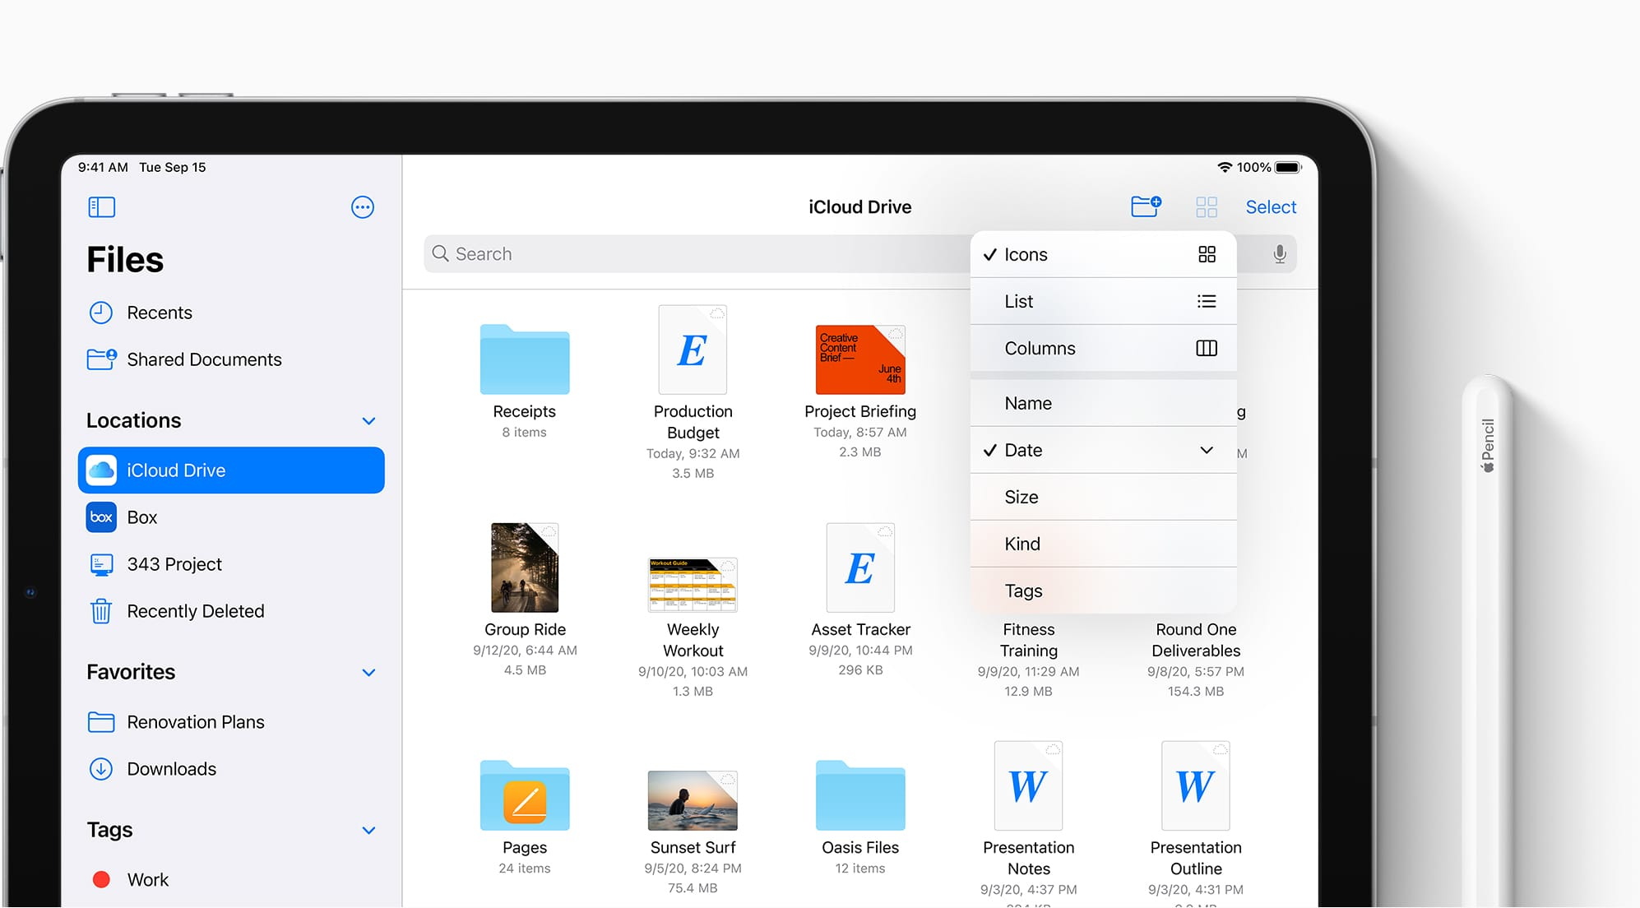This screenshot has width=1640, height=908.
Task: Click the red Work tag dot
Action: coord(101,880)
